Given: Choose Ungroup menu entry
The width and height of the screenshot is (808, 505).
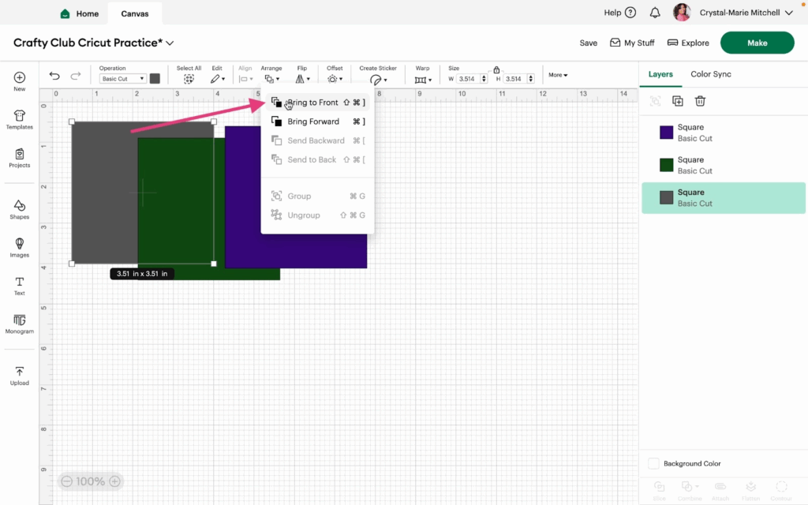Looking at the screenshot, I should [x=318, y=215].
